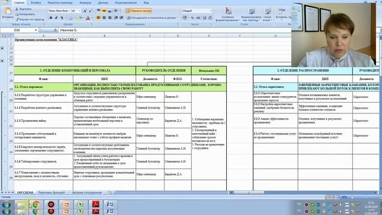Click the insert function fx icon

click(x=56, y=30)
